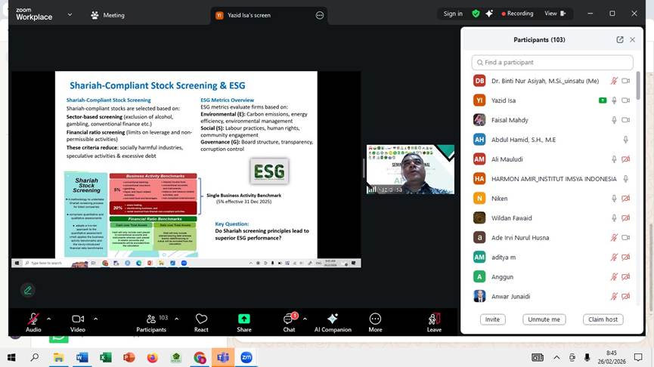Expand audio options arrow next to Audio

click(x=49, y=319)
